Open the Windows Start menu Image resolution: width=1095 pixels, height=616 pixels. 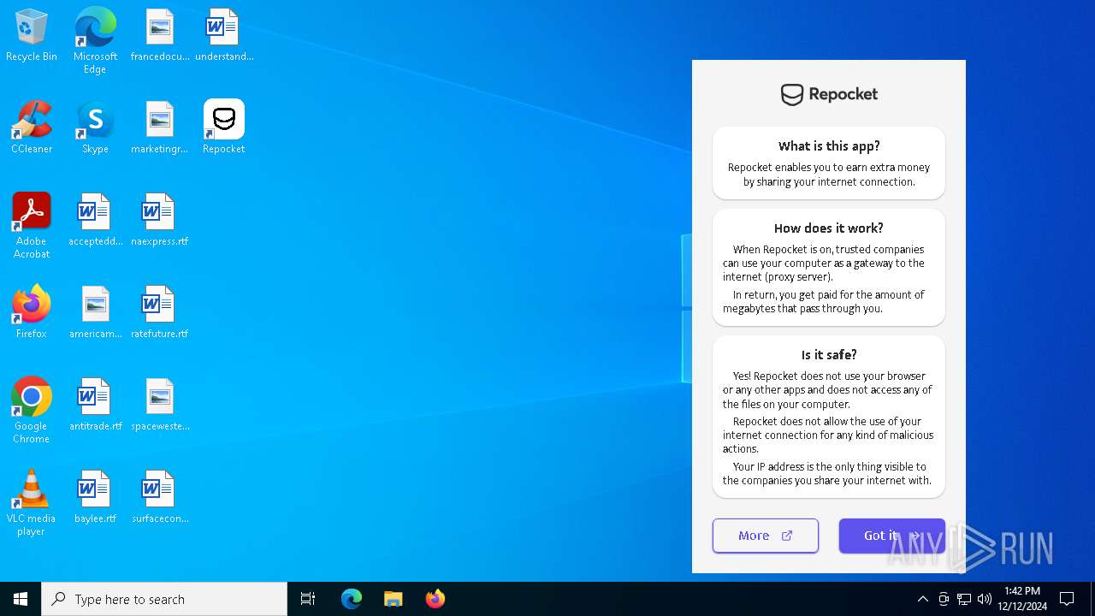pos(21,599)
